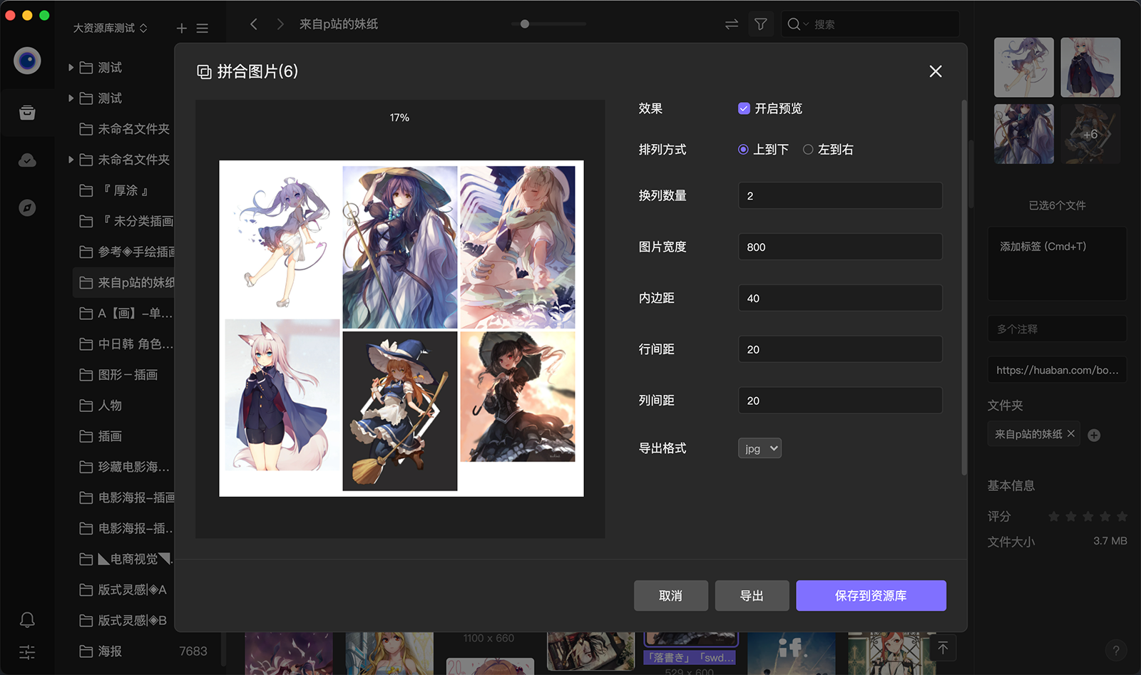Image resolution: width=1141 pixels, height=675 pixels.
Task: Open the search options chevron
Action: click(x=807, y=24)
